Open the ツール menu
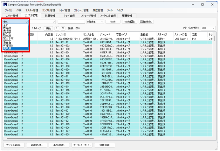The width and height of the screenshot is (220, 151). pyautogui.click(x=110, y=10)
